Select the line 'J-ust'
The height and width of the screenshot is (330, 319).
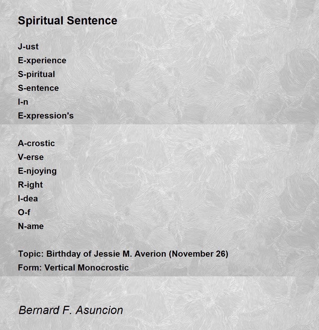click(28, 46)
